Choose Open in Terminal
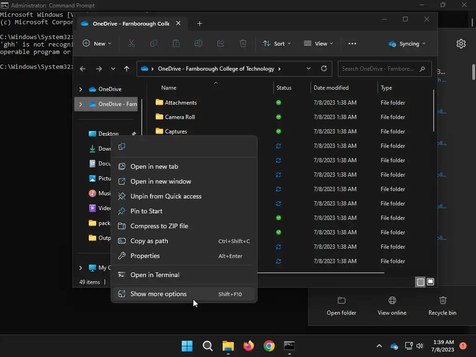476x357 pixels. 184,275
